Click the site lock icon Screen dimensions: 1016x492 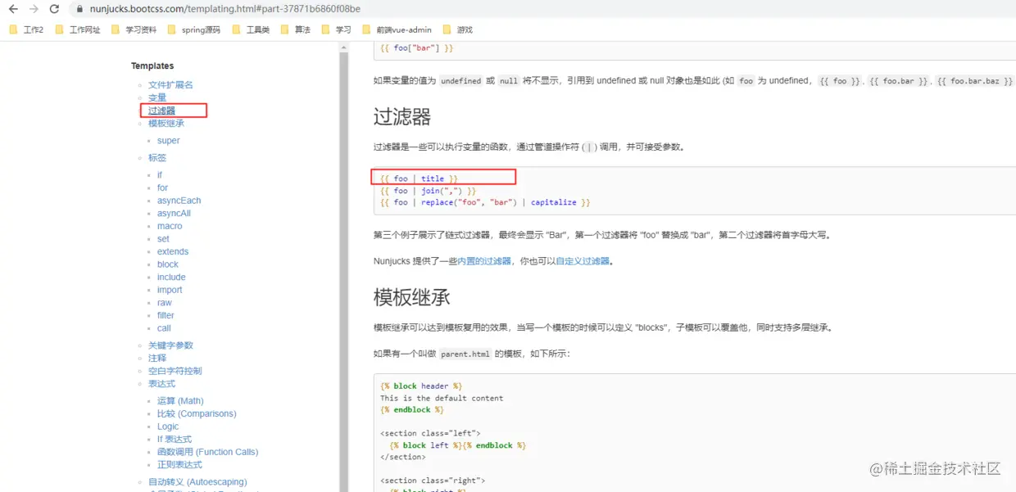tap(79, 9)
